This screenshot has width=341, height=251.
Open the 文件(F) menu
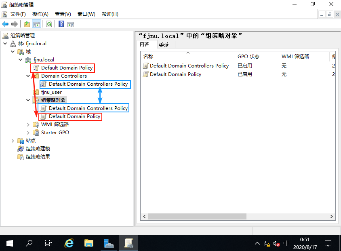[x=18, y=14]
